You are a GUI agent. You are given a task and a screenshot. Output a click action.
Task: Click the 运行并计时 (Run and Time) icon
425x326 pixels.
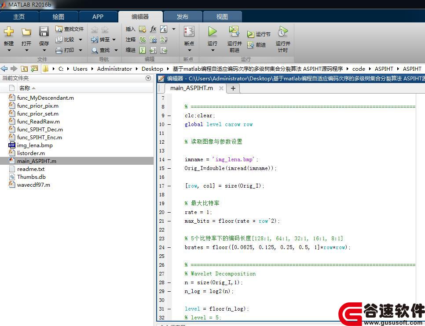coord(283,31)
